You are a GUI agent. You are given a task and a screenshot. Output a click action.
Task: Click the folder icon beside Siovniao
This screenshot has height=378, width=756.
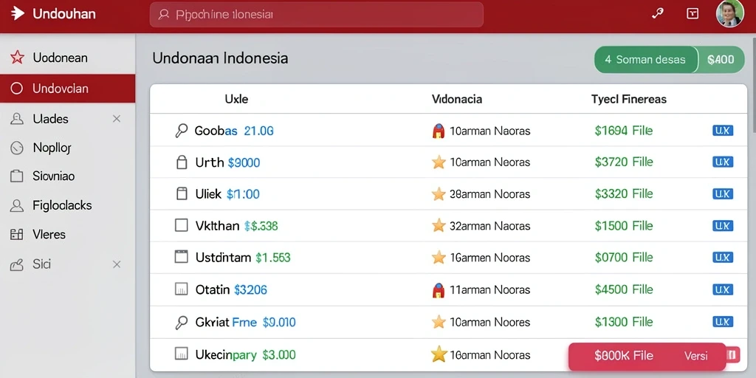pyautogui.click(x=17, y=176)
